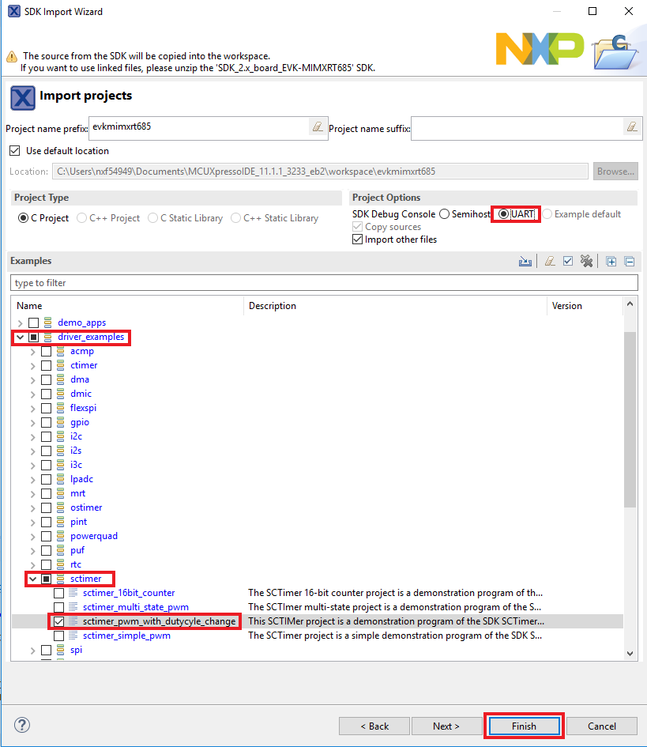Toggle the Import other files checkbox
The width and height of the screenshot is (647, 747).
(x=358, y=240)
